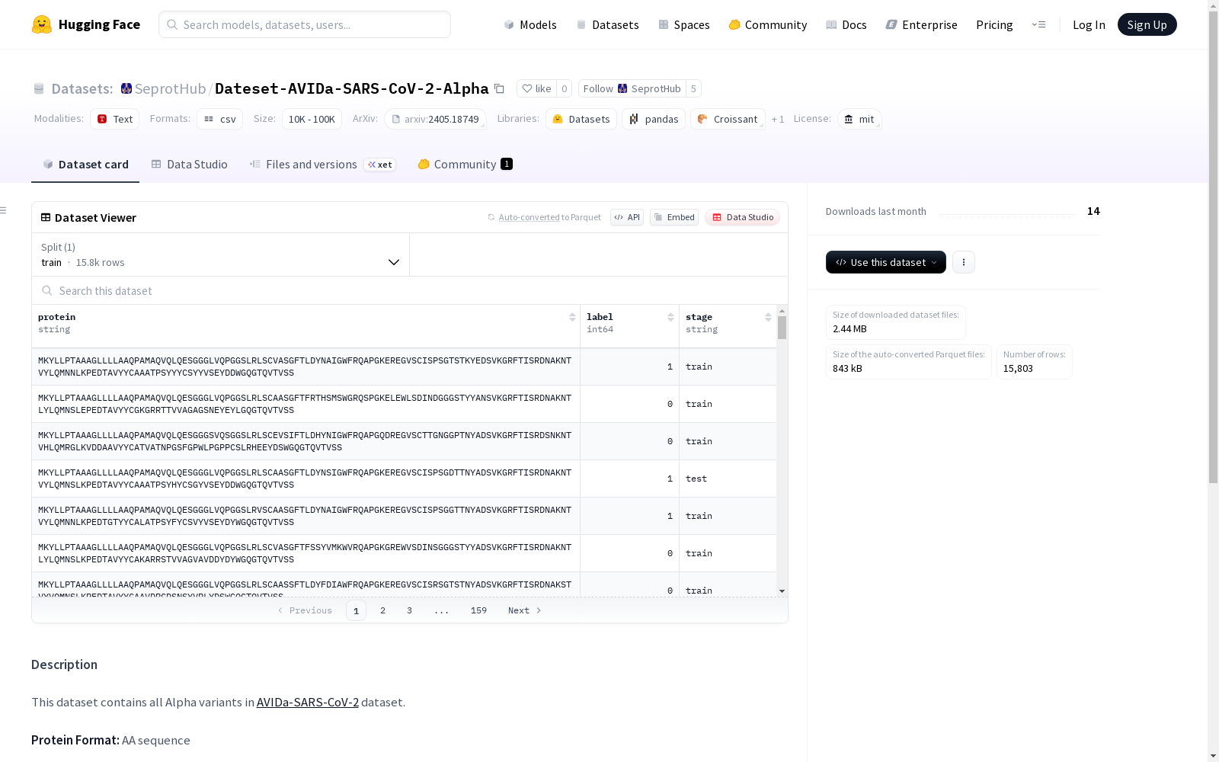This screenshot has height=762, width=1219.
Task: Click the dataset table scroll down arrow
Action: (x=782, y=591)
